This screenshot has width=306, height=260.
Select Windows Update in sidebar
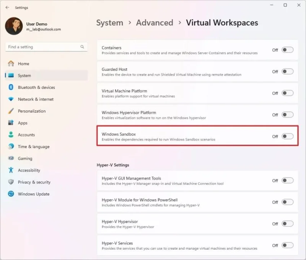click(46, 194)
